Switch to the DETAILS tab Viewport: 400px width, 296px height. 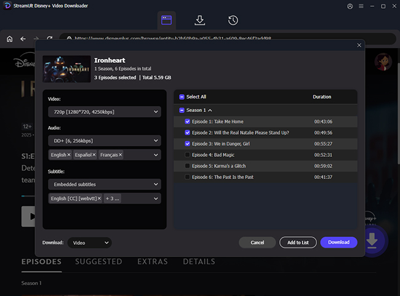[x=199, y=262]
